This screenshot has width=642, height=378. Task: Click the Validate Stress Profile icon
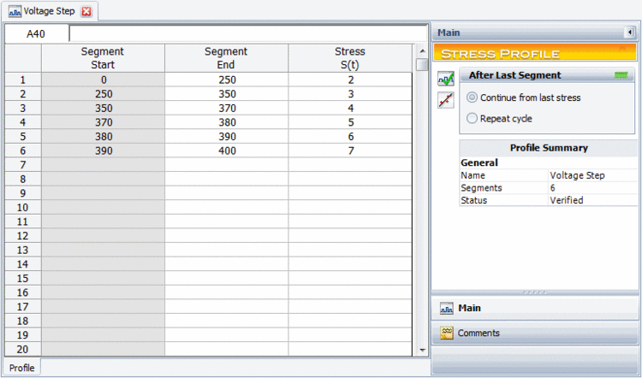pos(445,78)
